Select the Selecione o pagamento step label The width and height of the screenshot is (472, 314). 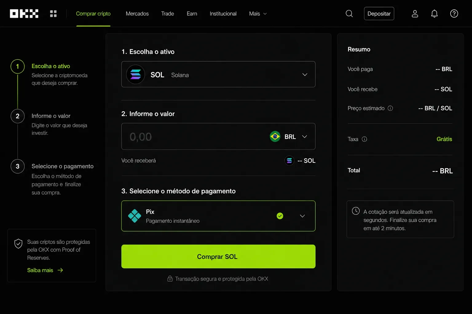point(63,166)
